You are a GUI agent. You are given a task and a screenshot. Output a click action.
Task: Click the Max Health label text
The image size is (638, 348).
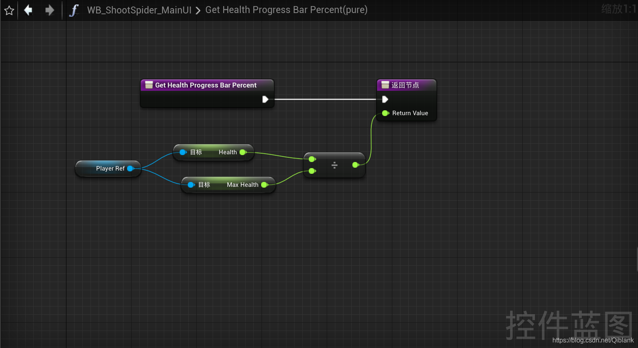click(x=242, y=185)
